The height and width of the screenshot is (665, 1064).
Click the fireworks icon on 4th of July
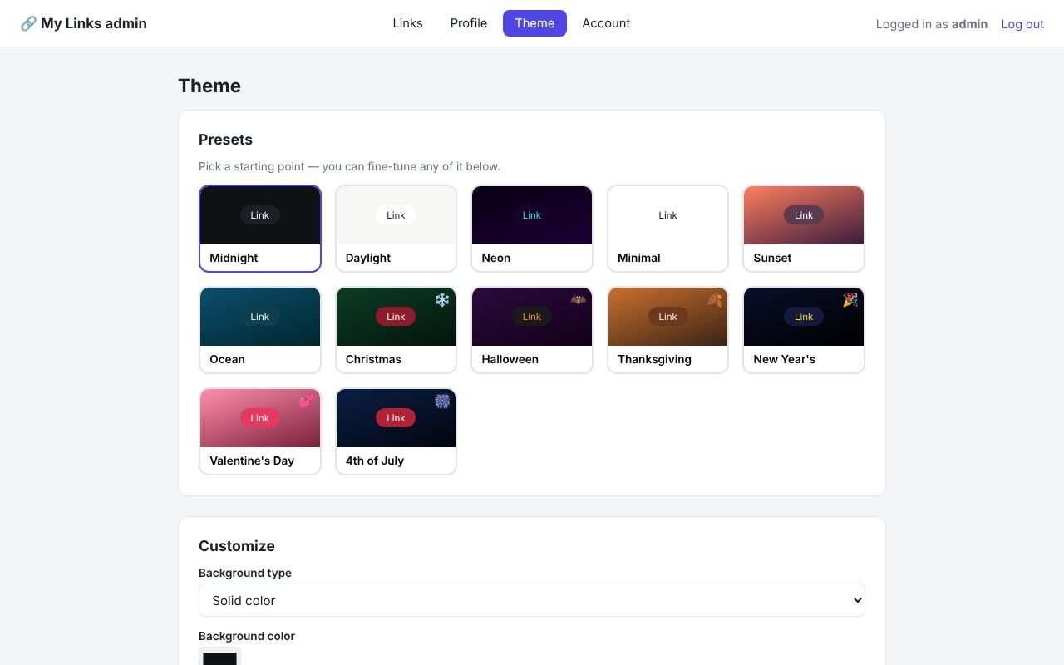442,401
